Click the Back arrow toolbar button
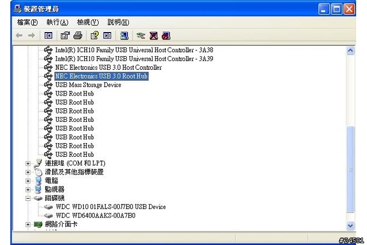This screenshot has height=245, width=367. tap(19, 35)
